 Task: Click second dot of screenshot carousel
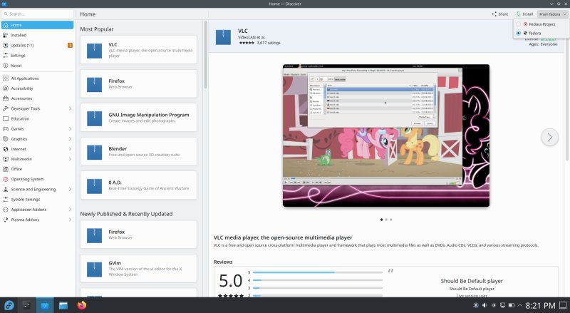(x=385, y=220)
